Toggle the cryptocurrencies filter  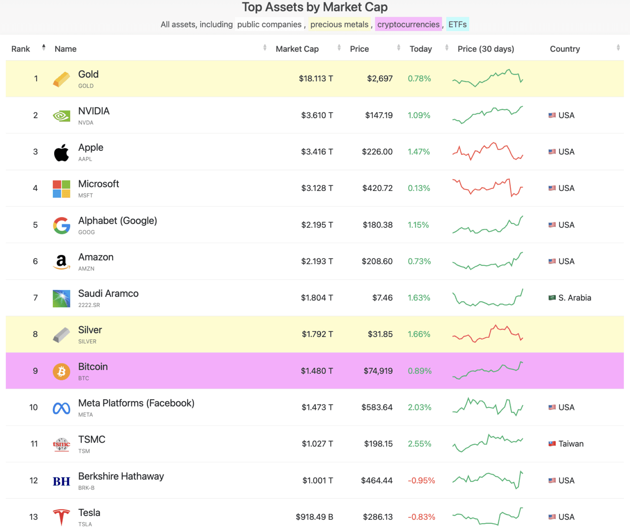(x=408, y=25)
